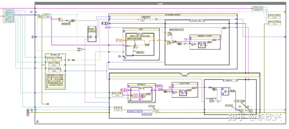289x129 pixels.
Task: Toggle the boolean constant near top-left loop border
Action: pyautogui.click(x=31, y=12)
